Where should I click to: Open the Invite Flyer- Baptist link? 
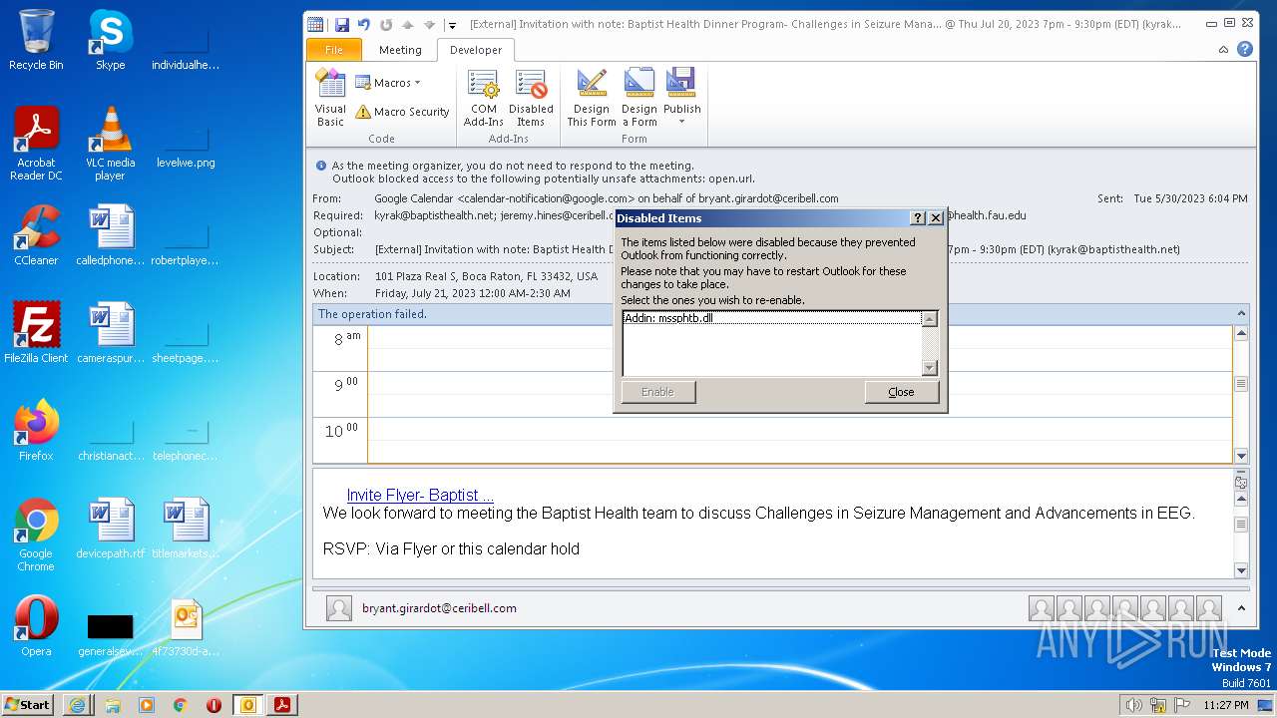tap(420, 495)
